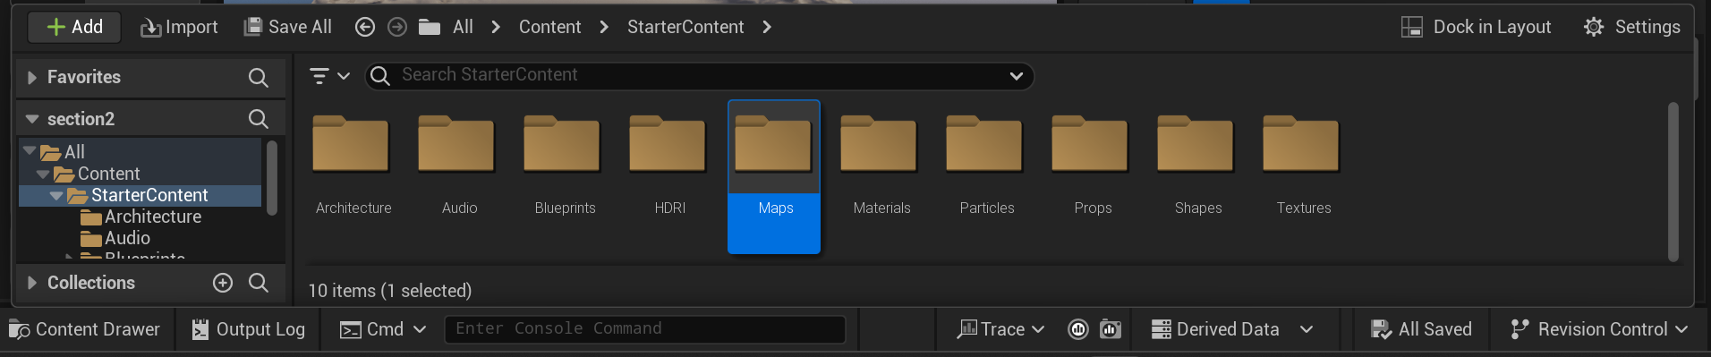Click the asset view vertical scrollbar
The image size is (1711, 357).
pyautogui.click(x=1673, y=182)
